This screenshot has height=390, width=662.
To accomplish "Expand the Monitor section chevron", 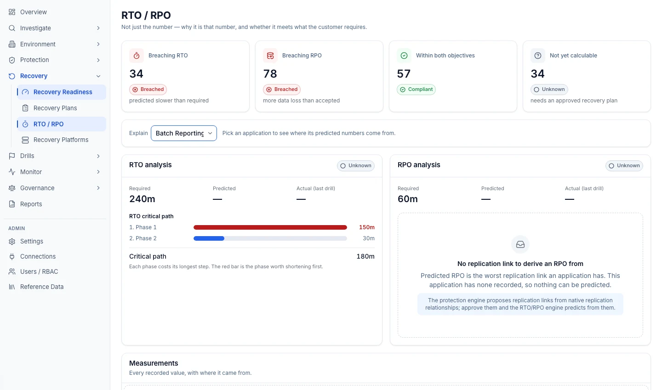I will pos(98,172).
